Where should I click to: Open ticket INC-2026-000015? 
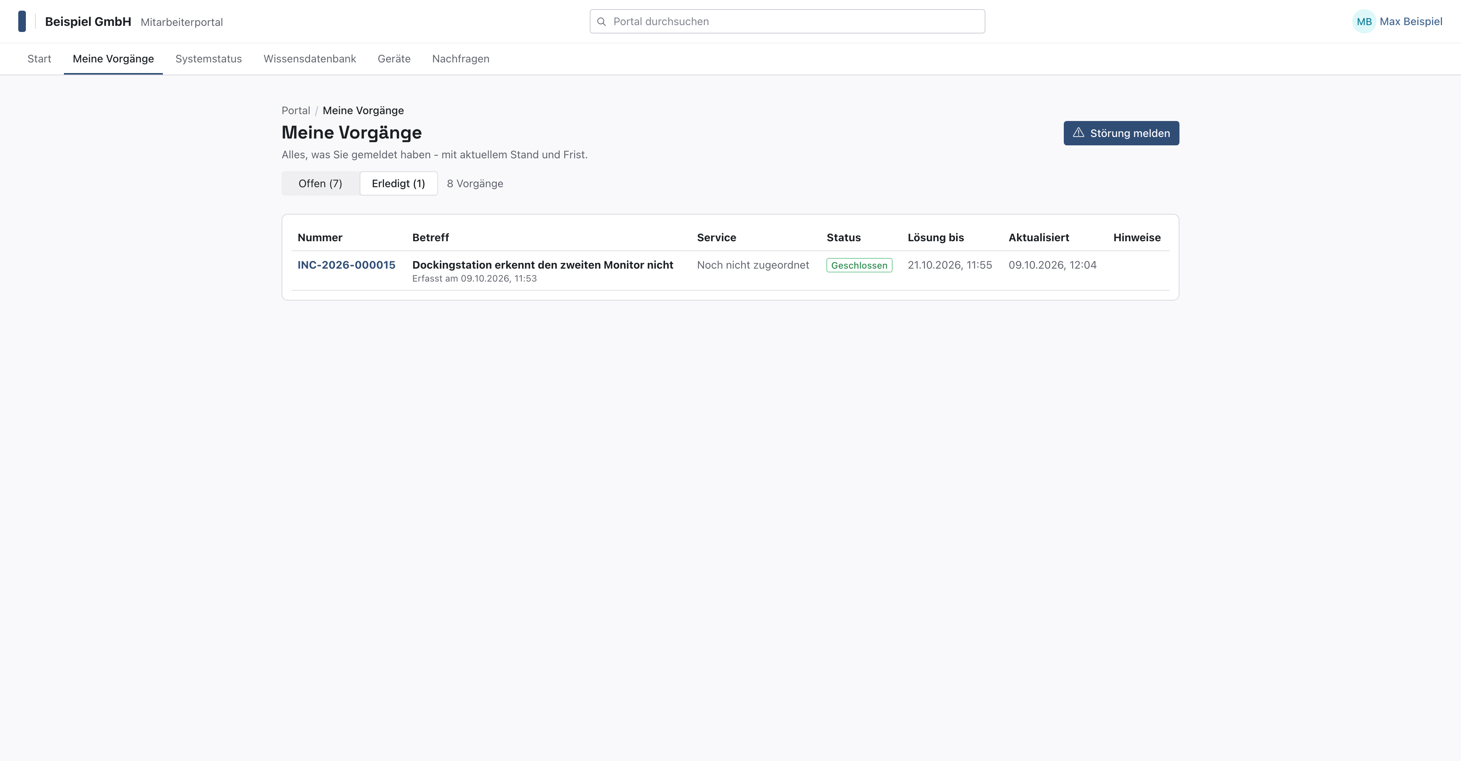[347, 265]
